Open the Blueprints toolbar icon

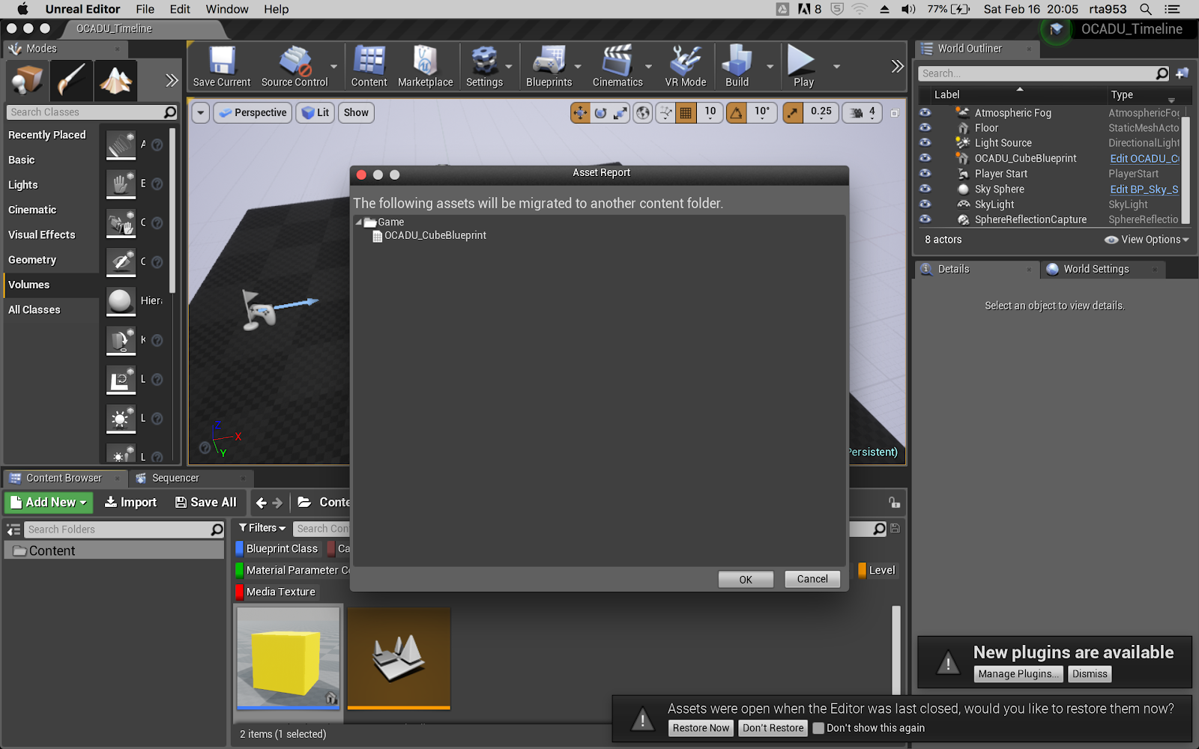(549, 67)
